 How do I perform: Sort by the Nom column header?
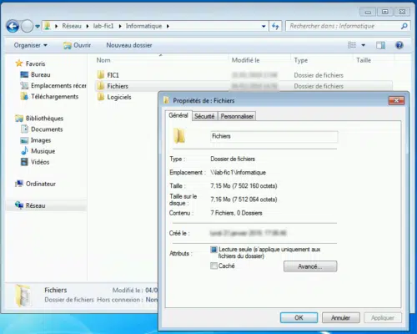(x=103, y=60)
